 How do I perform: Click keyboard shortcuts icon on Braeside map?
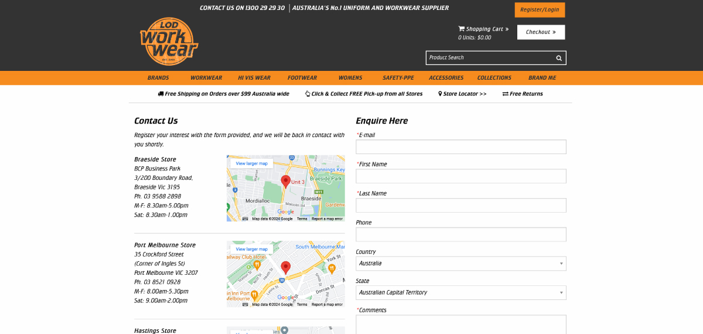coord(245,219)
